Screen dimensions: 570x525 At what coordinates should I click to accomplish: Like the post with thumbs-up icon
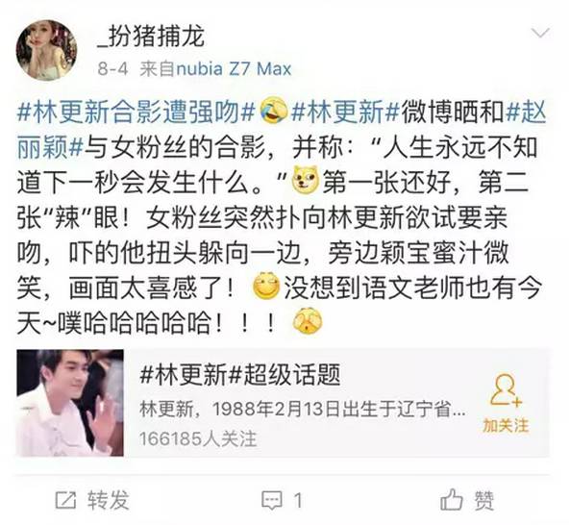point(451,500)
